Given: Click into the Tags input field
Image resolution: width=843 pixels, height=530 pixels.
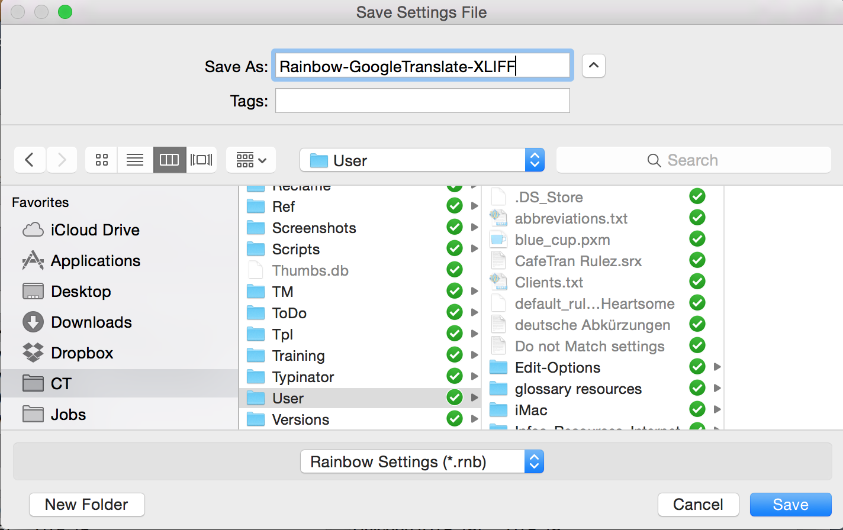Looking at the screenshot, I should [422, 101].
